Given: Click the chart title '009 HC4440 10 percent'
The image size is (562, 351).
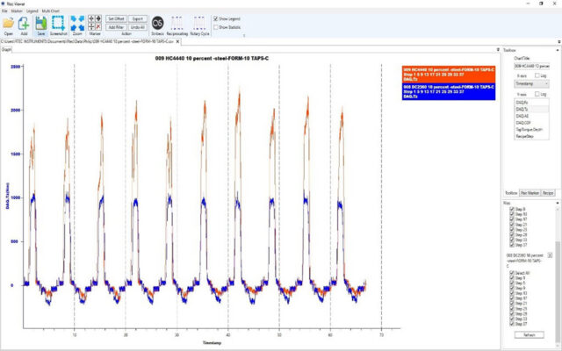Looking at the screenshot, I should [x=212, y=58].
